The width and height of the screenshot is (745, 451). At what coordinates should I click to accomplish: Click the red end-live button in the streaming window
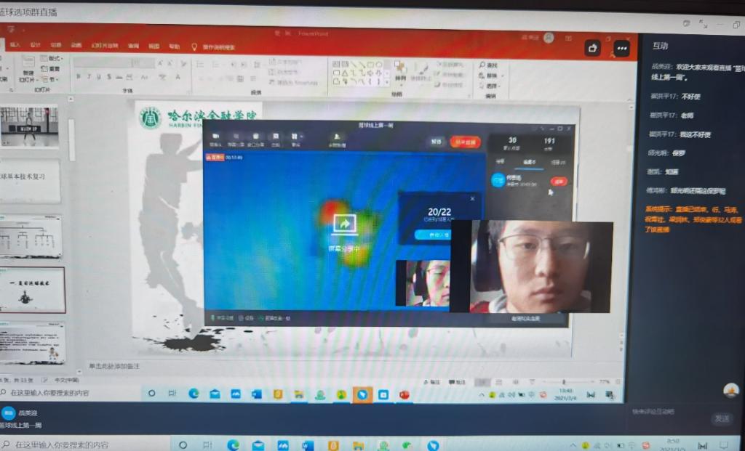click(x=464, y=142)
